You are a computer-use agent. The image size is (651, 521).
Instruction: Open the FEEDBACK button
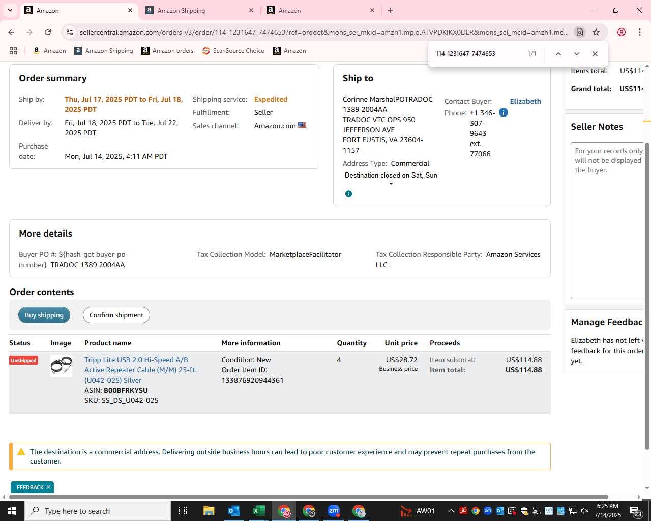(30, 487)
